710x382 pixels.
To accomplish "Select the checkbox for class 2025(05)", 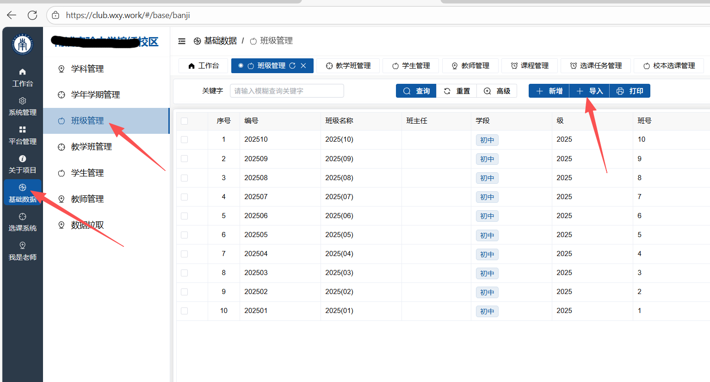I will pyautogui.click(x=185, y=235).
